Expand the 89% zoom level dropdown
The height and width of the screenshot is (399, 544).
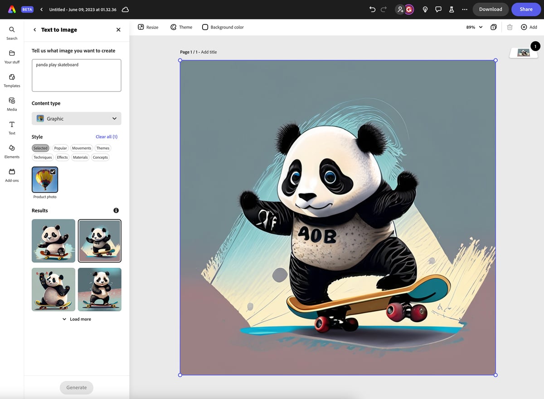click(x=474, y=27)
